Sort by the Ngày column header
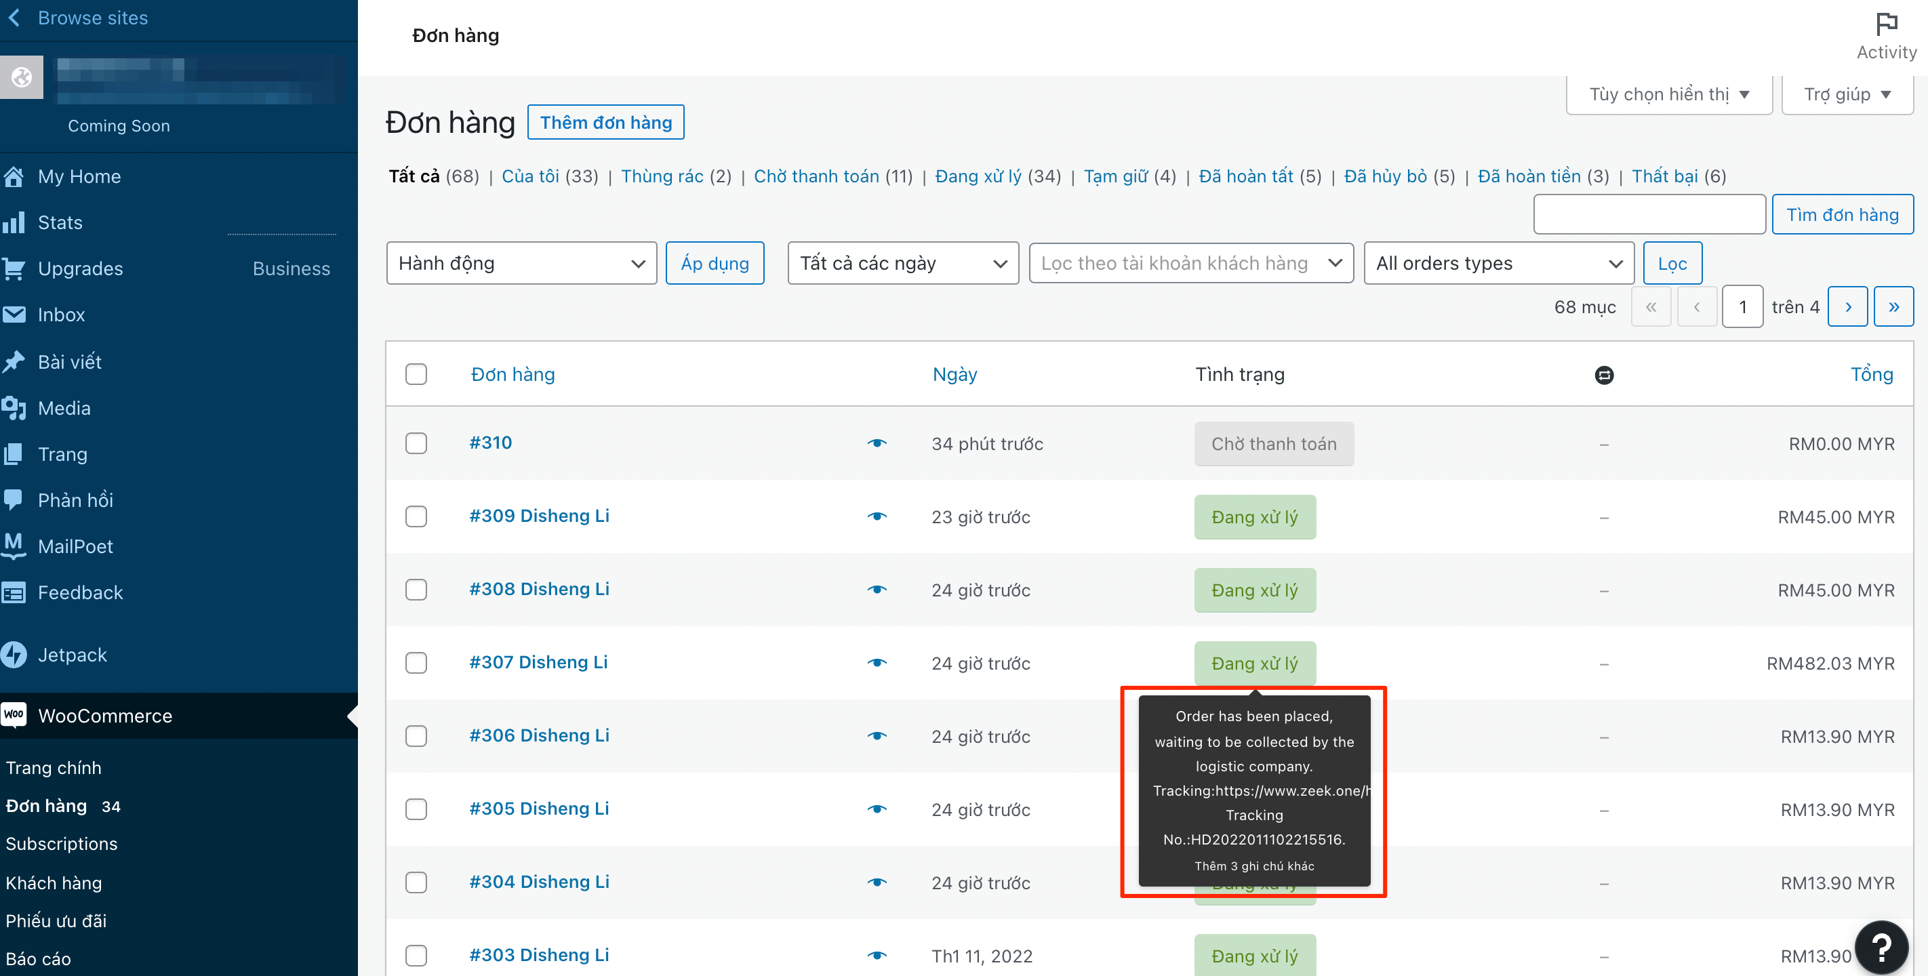The image size is (1928, 976). [x=955, y=374]
